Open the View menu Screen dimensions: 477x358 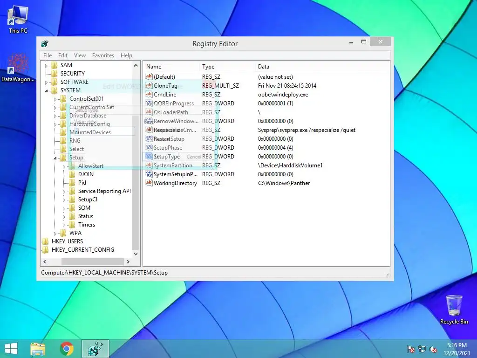[x=80, y=55]
